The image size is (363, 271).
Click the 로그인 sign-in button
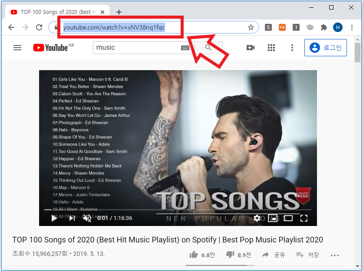click(x=326, y=48)
